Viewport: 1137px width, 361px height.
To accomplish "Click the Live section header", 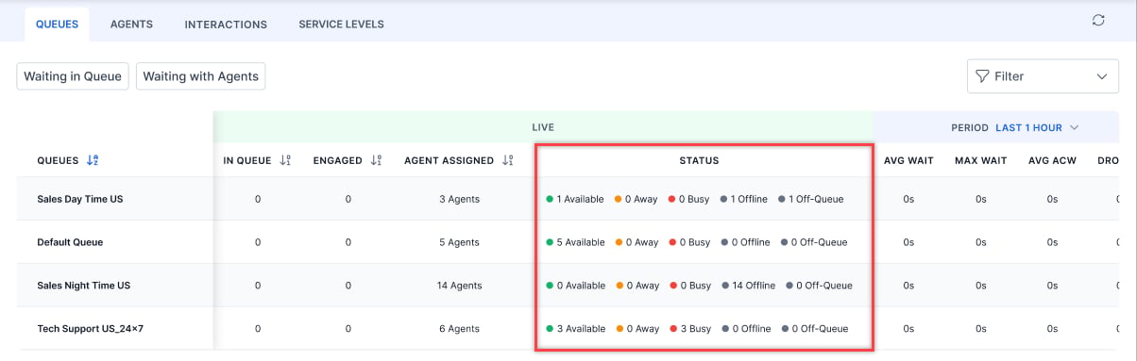I will 543,127.
